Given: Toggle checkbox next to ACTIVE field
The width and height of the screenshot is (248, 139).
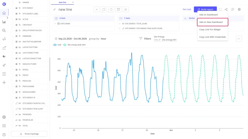Looking at the screenshot, I should click(x=16, y=19).
